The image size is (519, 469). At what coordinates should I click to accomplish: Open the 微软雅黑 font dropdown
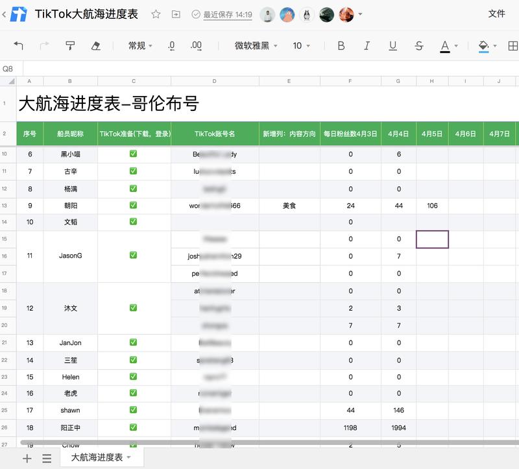pos(256,45)
